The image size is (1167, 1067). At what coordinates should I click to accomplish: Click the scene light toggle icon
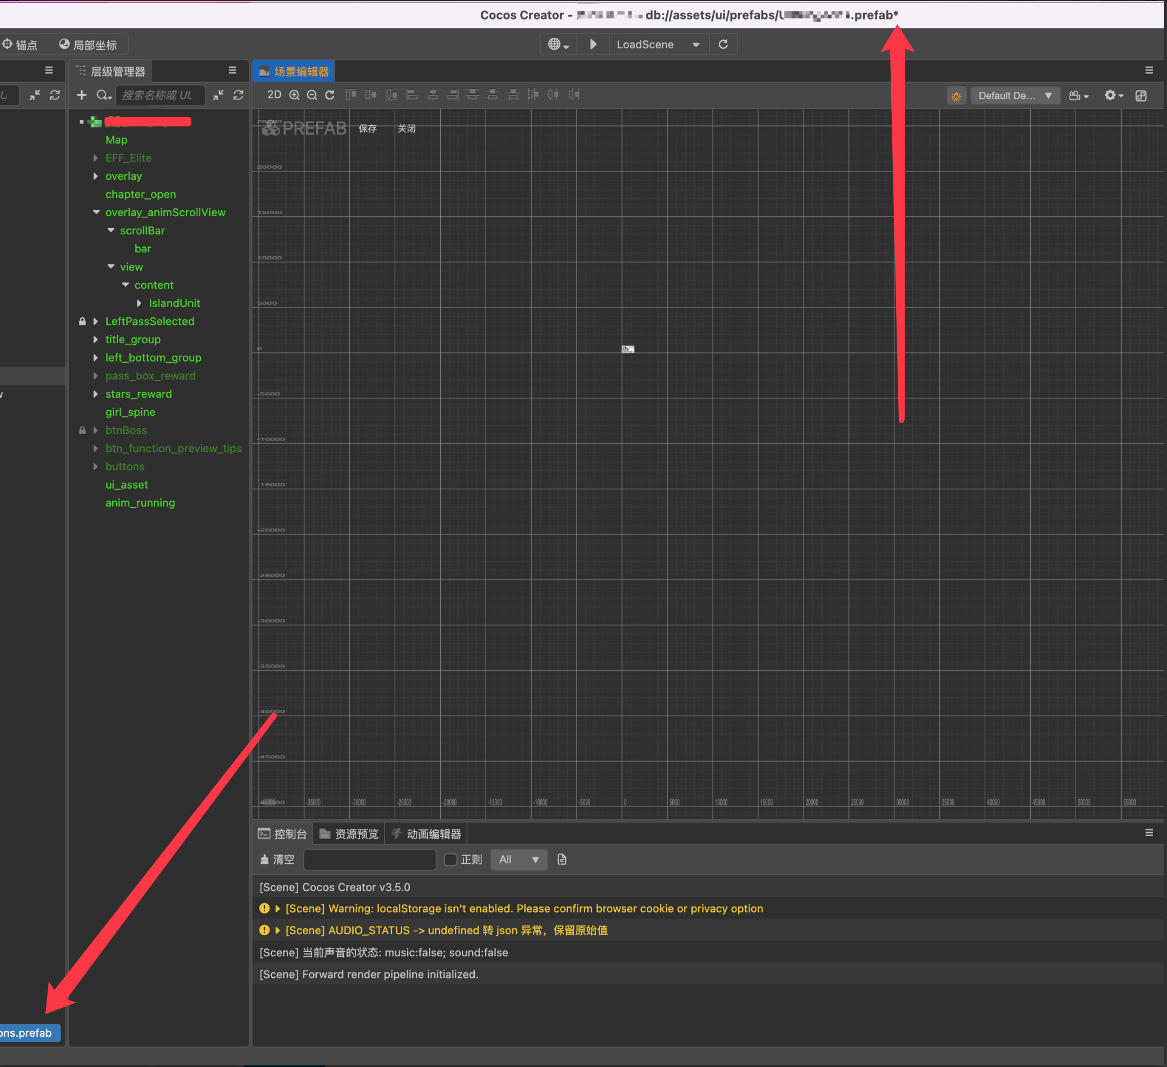tap(956, 96)
